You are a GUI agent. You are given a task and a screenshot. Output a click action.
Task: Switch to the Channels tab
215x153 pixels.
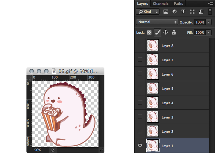tap(161, 3)
